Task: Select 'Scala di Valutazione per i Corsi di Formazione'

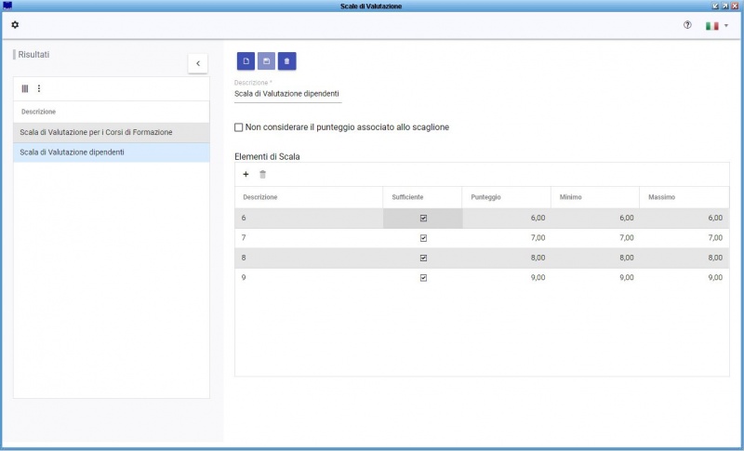Action: (96, 132)
